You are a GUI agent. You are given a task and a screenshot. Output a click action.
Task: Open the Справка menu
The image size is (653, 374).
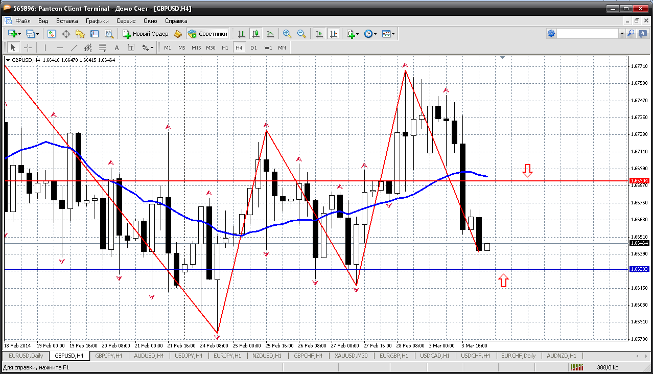176,21
